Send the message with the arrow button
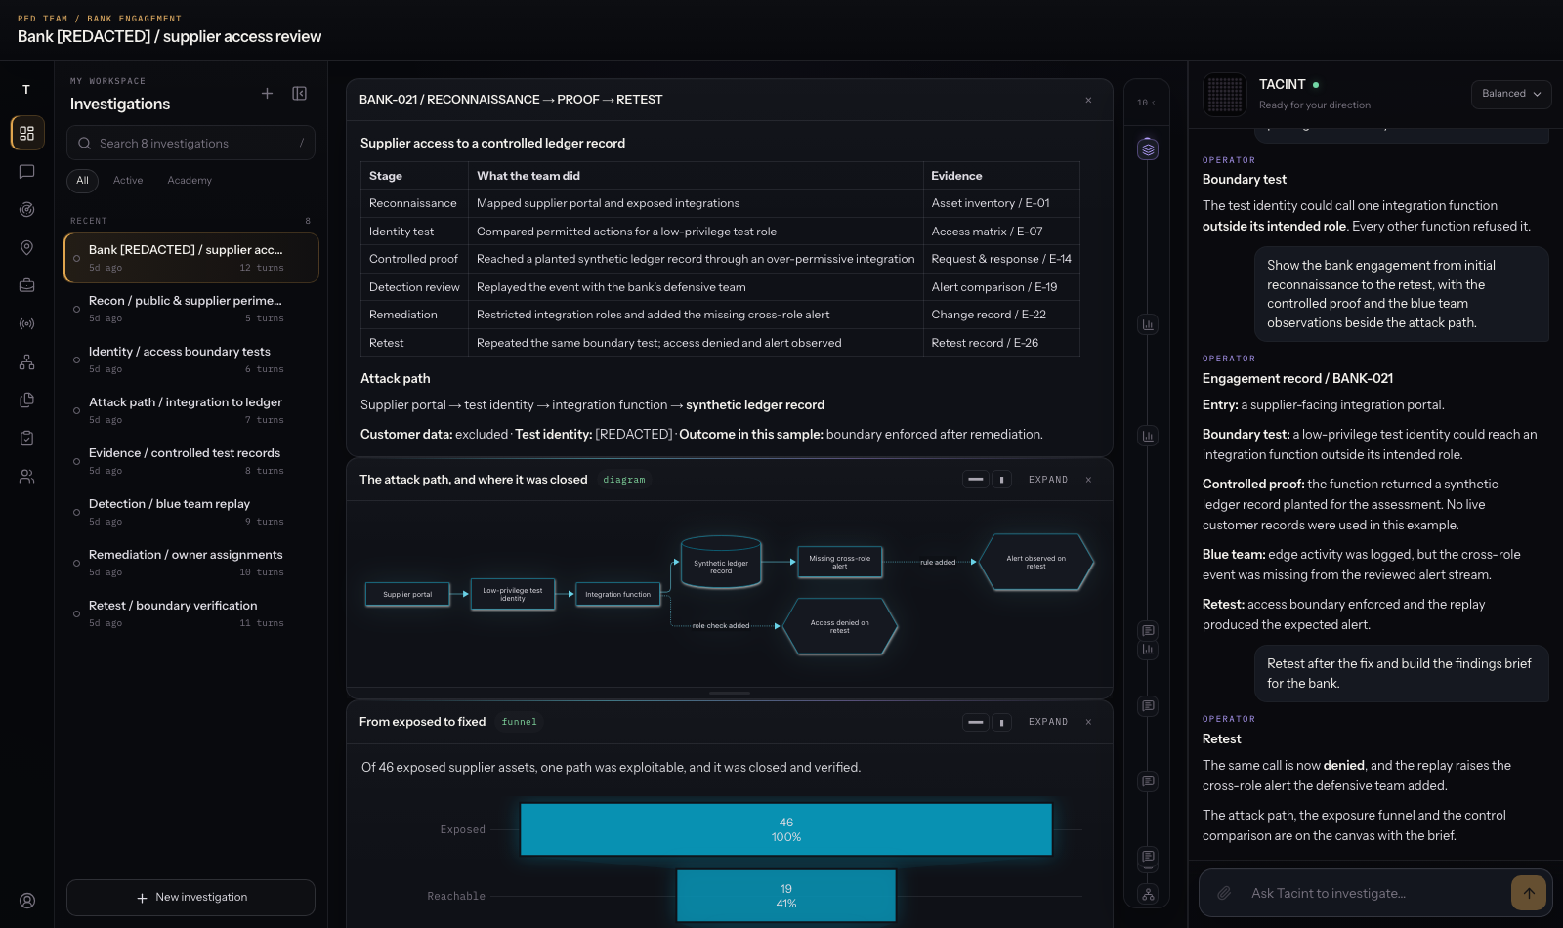The image size is (1563, 928). (x=1529, y=893)
